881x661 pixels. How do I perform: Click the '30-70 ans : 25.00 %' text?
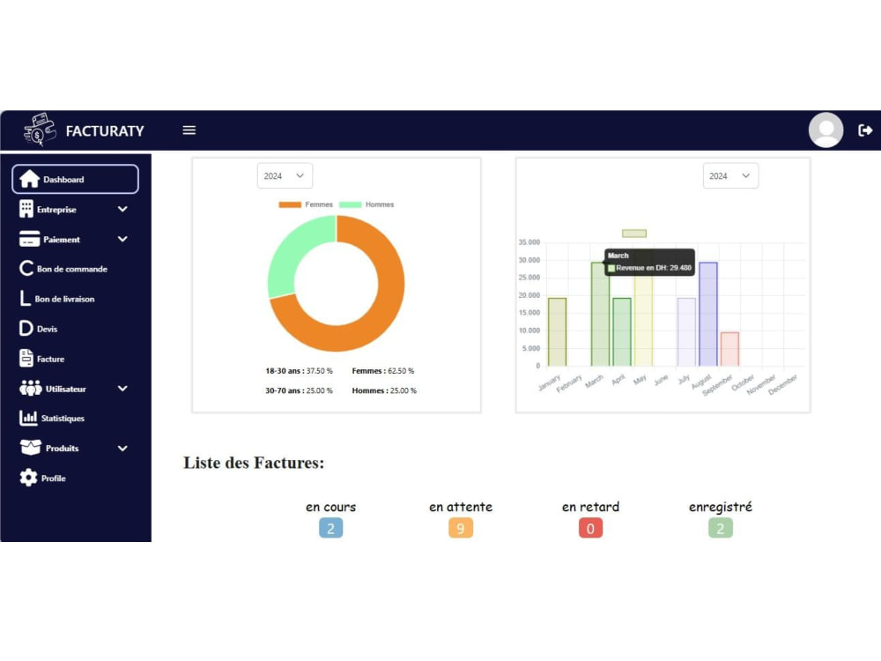tap(299, 390)
